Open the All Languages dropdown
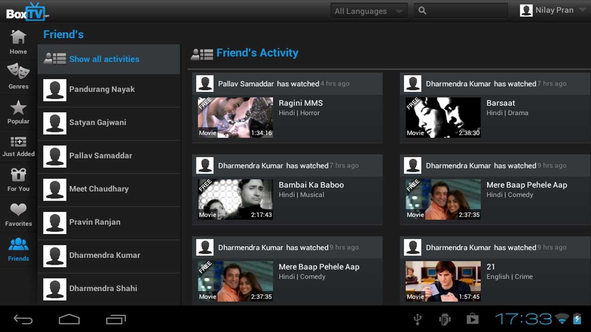This screenshot has height=332, width=591. [369, 11]
